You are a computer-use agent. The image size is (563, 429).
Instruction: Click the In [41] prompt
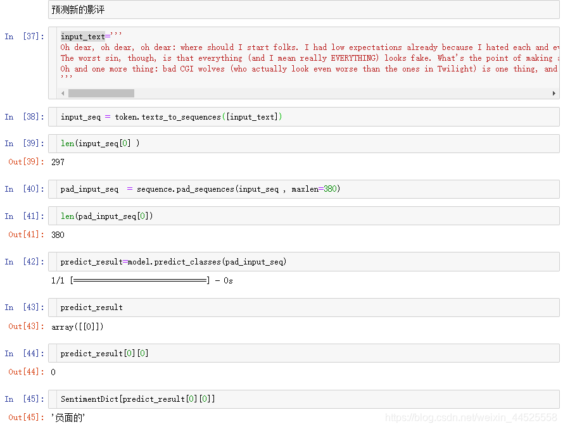tap(25, 216)
